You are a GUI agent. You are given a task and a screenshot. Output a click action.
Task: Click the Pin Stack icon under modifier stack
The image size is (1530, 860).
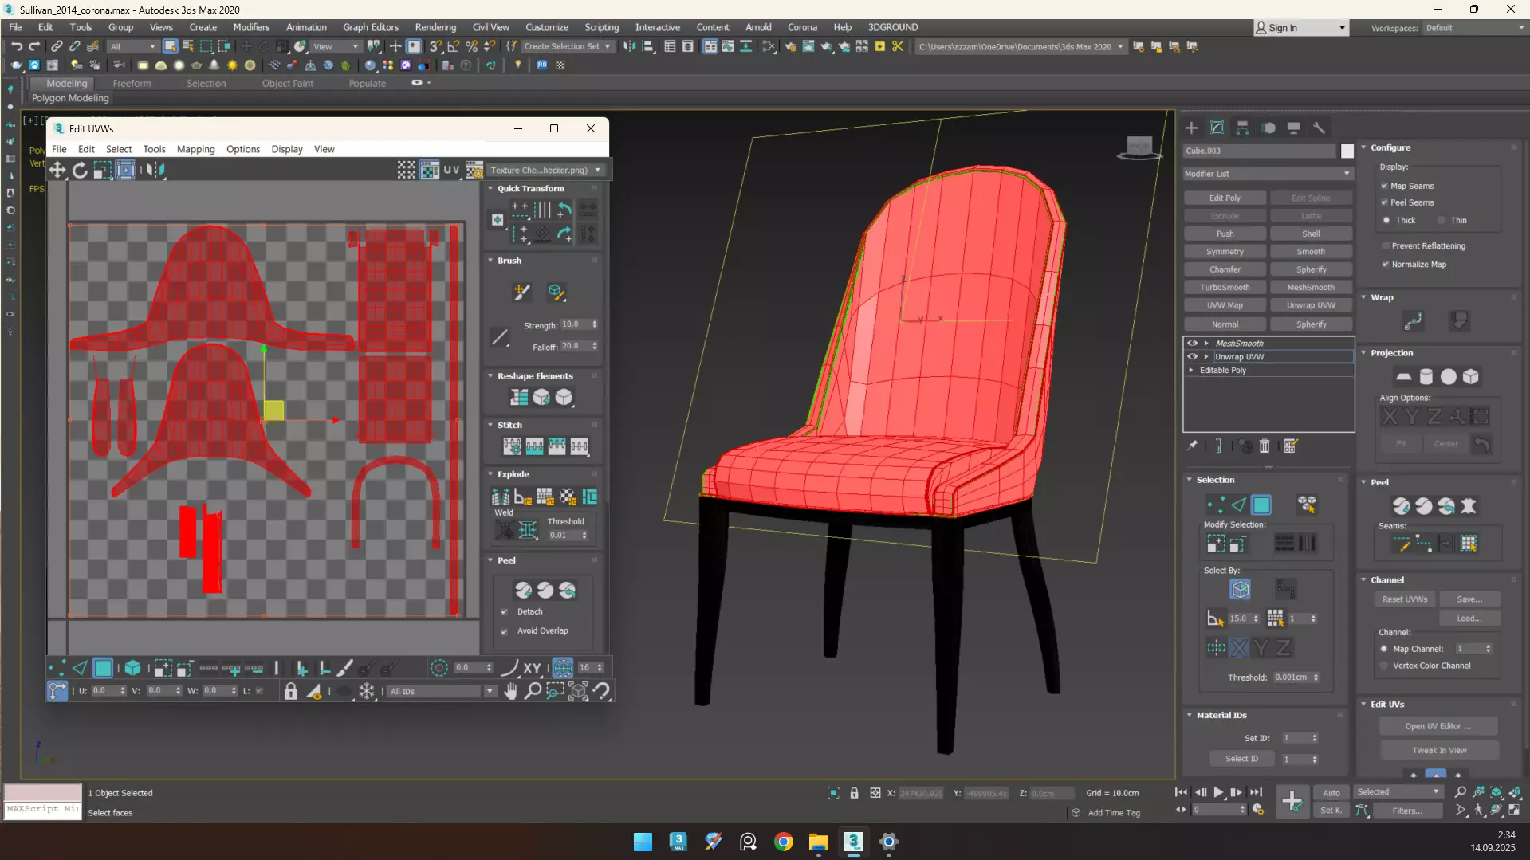tap(1192, 446)
